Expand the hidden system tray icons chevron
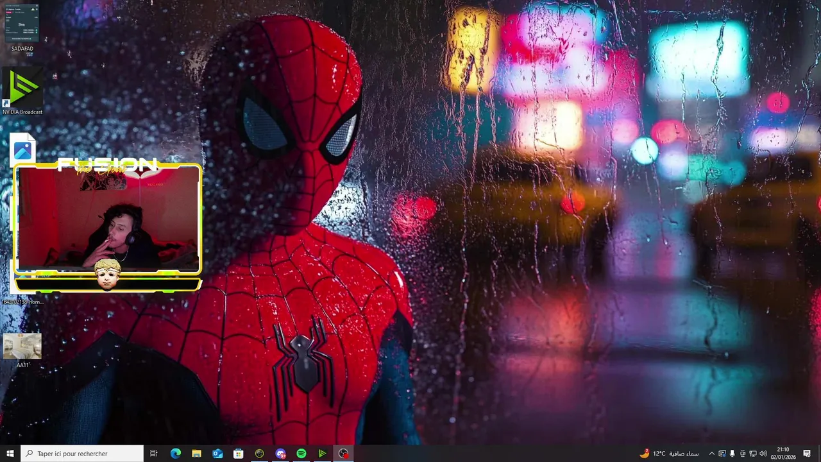Screen dimensions: 821x462 pyautogui.click(x=711, y=454)
